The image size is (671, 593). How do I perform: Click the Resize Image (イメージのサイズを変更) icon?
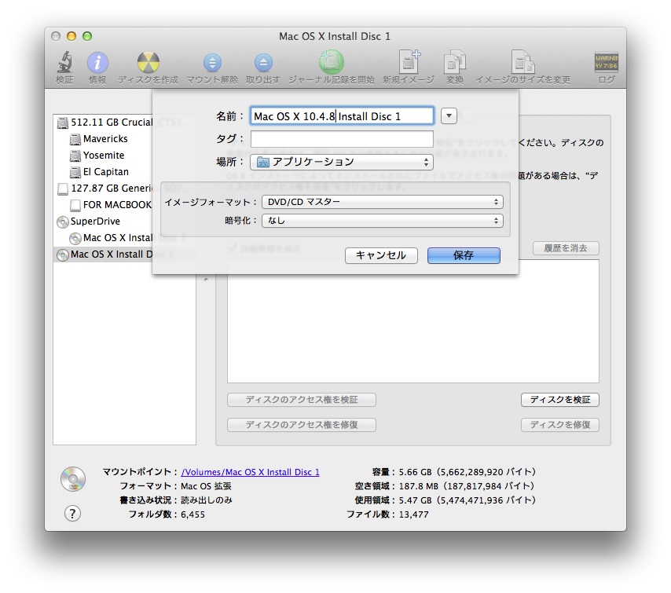pyautogui.click(x=522, y=61)
